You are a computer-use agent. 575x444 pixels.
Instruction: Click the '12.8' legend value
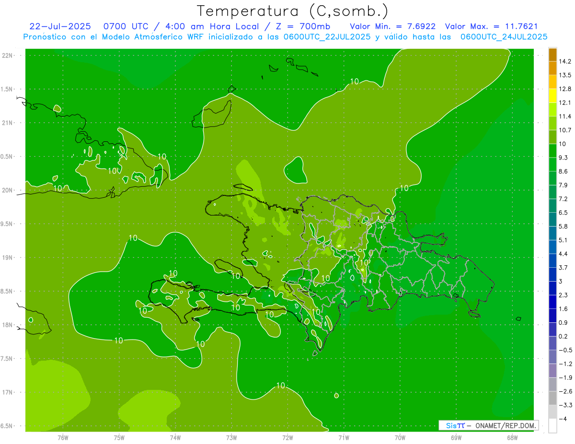pos(565,89)
